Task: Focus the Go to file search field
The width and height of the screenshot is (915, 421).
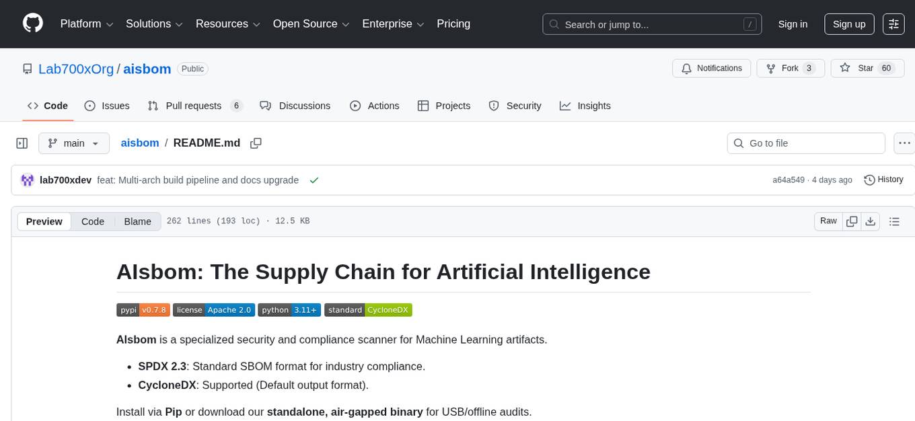Action: pyautogui.click(x=806, y=143)
